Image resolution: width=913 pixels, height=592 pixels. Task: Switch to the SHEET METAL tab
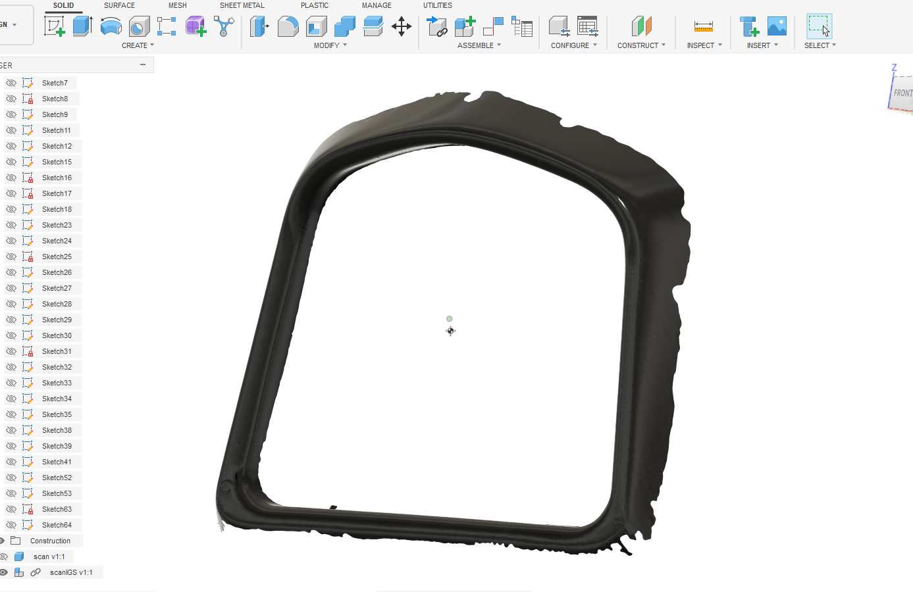(242, 5)
